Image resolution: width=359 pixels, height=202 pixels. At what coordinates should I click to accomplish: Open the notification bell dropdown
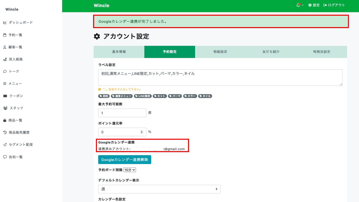[299, 5]
